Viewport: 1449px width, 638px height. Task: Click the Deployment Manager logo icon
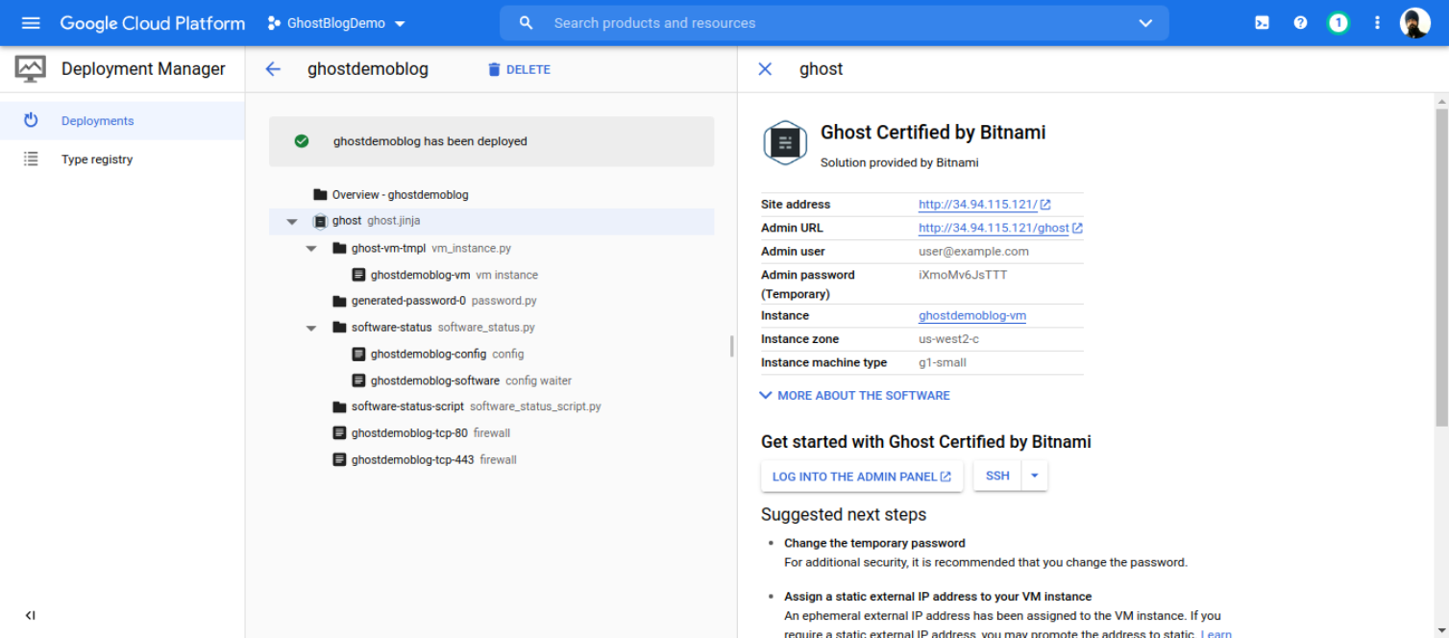click(x=30, y=68)
